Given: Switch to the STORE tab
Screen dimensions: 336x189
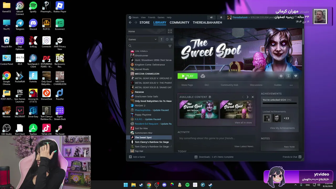Looking at the screenshot, I should point(145,23).
